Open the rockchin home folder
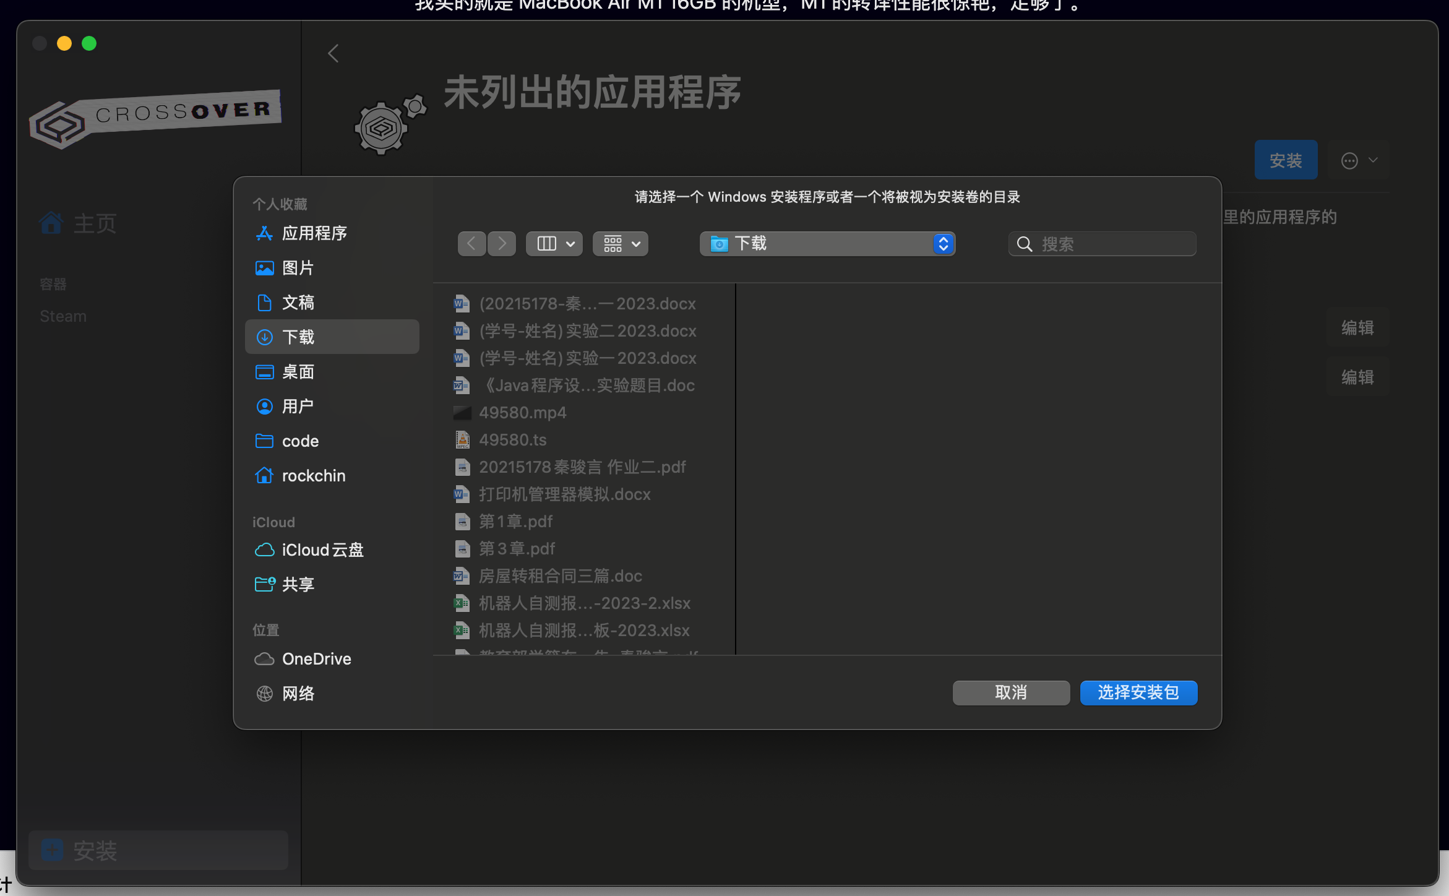Screen dimensions: 1449x896 (313, 476)
